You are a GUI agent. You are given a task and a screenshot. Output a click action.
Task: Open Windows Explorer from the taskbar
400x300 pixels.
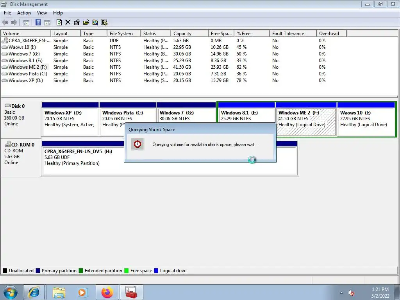pos(59,292)
